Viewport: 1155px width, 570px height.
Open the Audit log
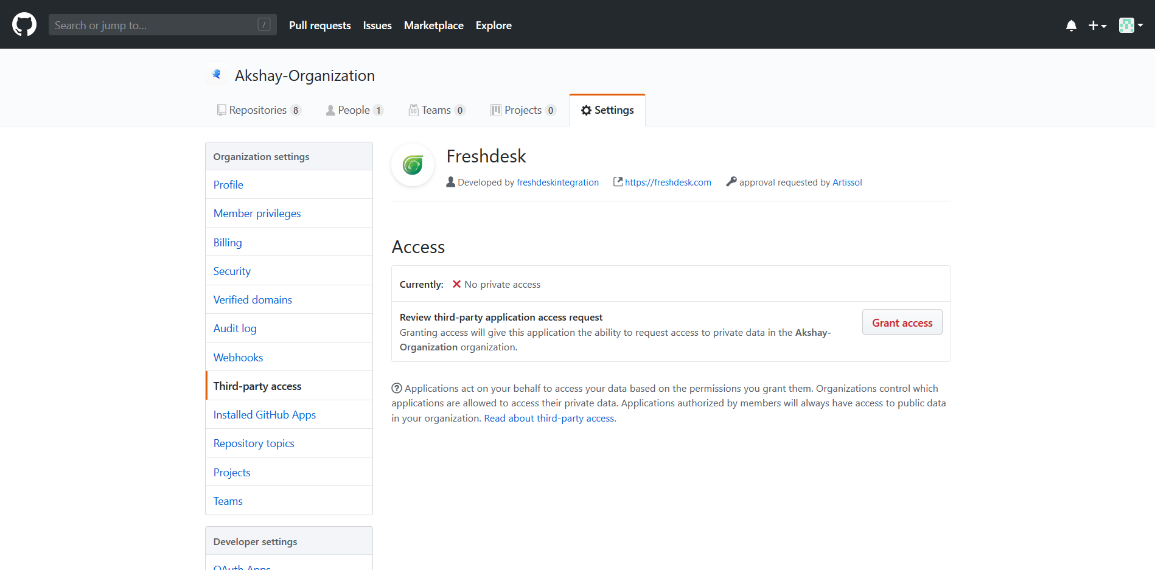pyautogui.click(x=289, y=328)
